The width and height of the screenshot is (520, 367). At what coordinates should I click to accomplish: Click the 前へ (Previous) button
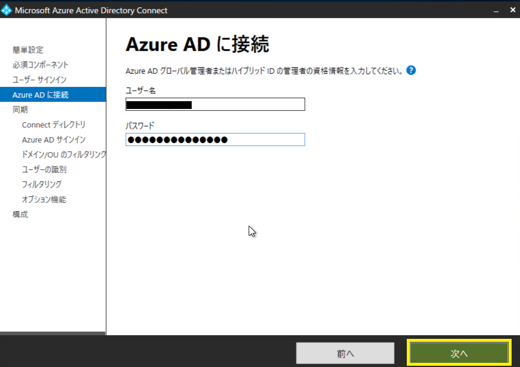pos(345,353)
